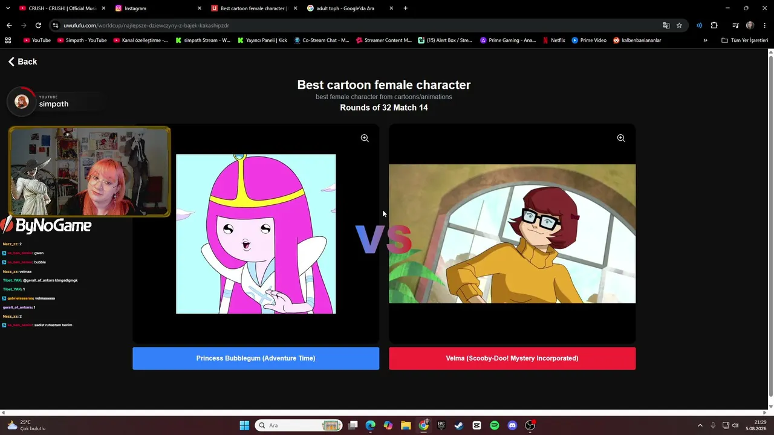Image resolution: width=774 pixels, height=435 pixels.
Task: Open the Prime Video bookmark
Action: 589,40
